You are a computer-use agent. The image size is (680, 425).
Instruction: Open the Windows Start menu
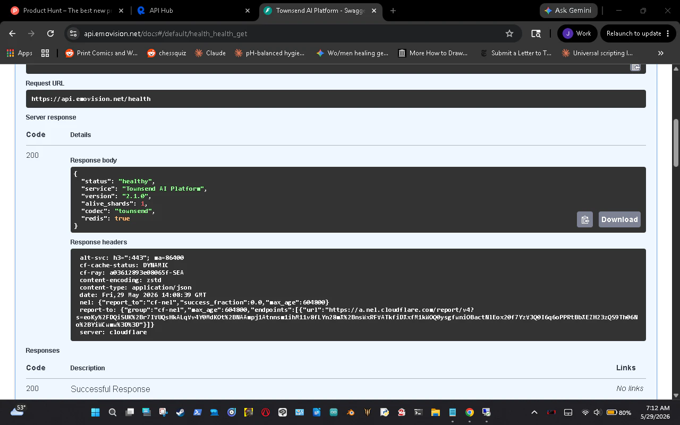pyautogui.click(x=96, y=412)
